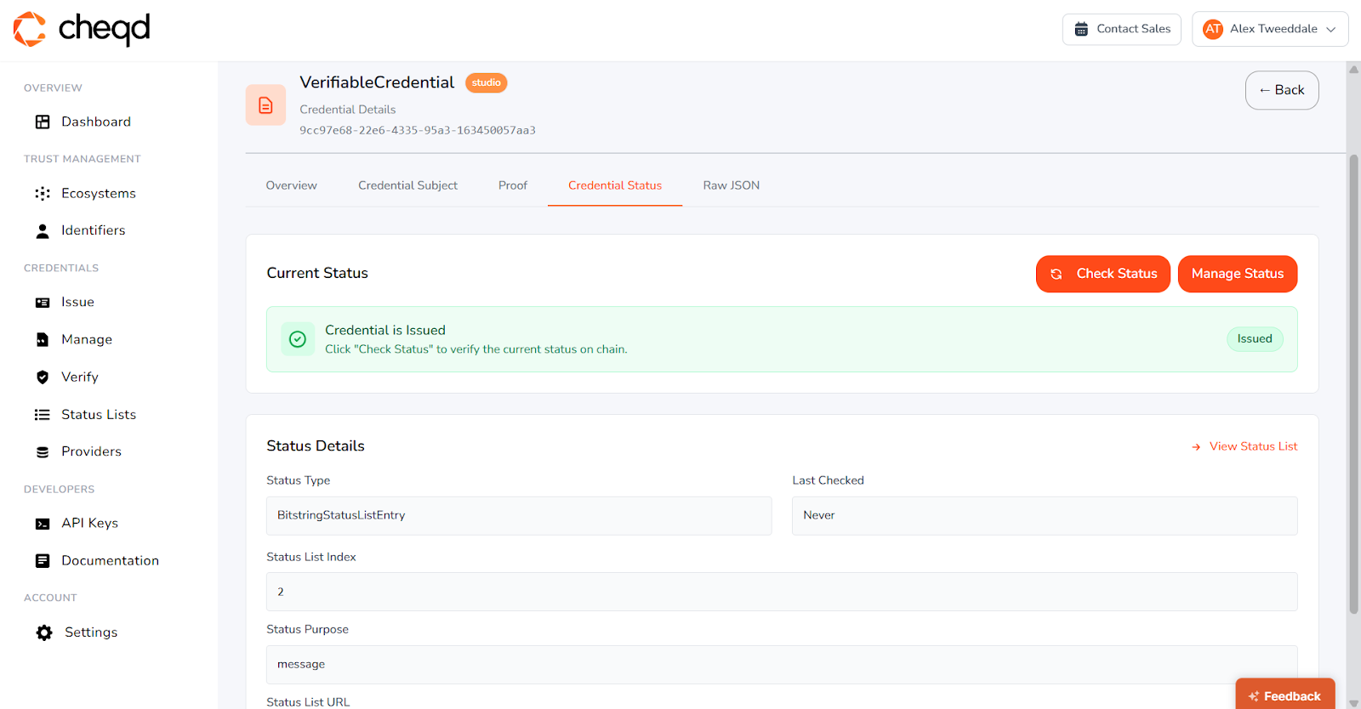Follow the View Status List link
This screenshot has height=709, width=1361.
coord(1252,446)
